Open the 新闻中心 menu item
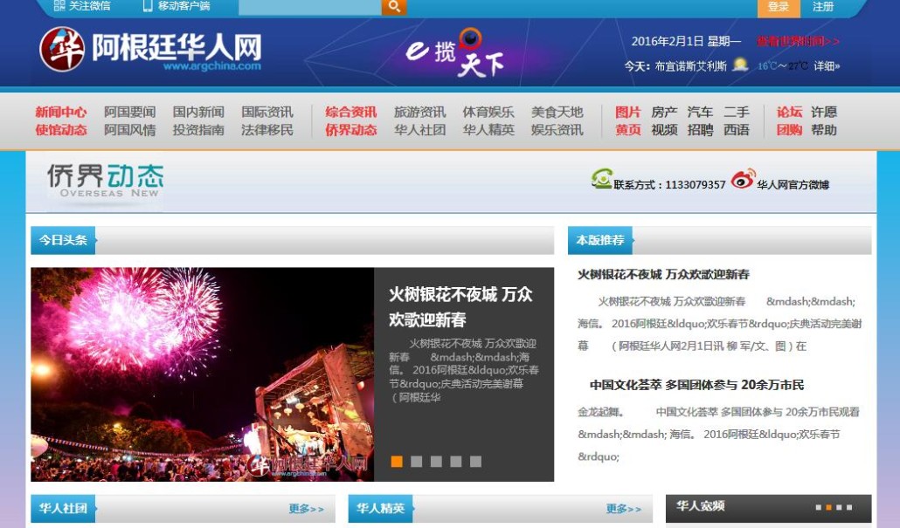The height and width of the screenshot is (528, 900). [x=60, y=112]
